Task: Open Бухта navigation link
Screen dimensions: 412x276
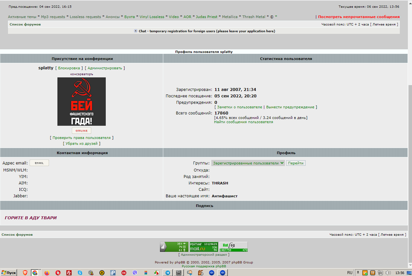Action: [x=129, y=17]
